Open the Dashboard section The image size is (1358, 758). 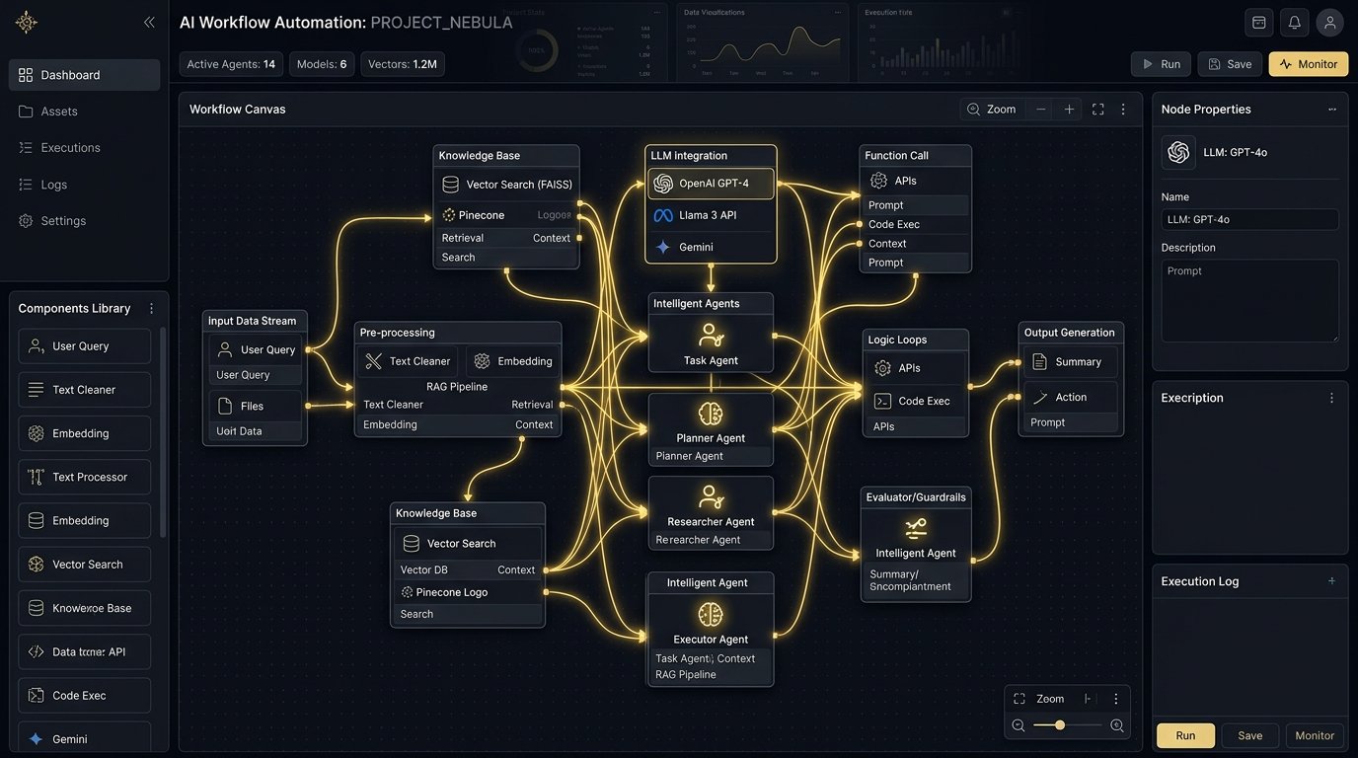[84, 75]
